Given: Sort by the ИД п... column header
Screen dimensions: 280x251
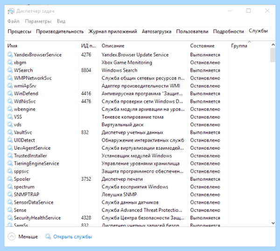Looking at the screenshot, I should pos(89,46).
